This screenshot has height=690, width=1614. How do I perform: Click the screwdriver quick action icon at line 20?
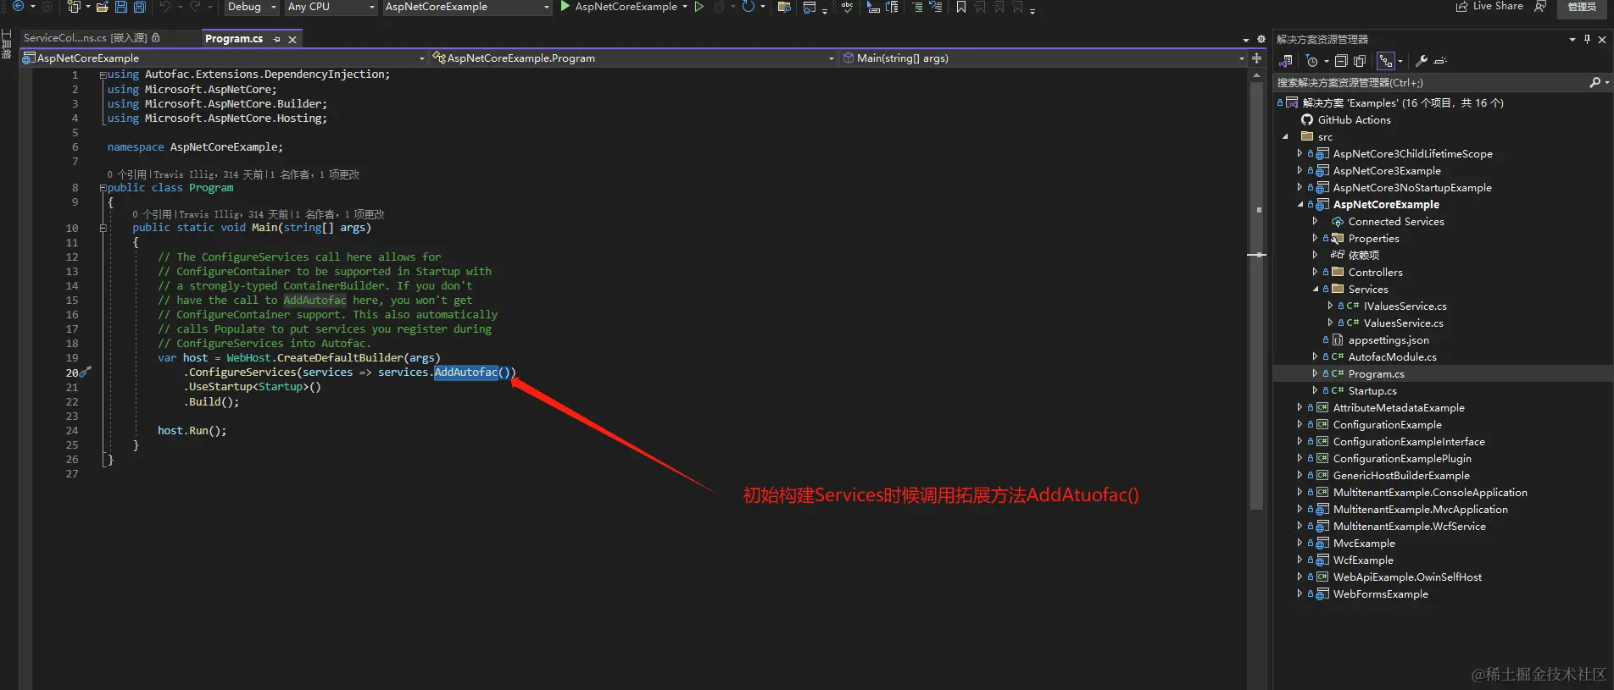(85, 372)
